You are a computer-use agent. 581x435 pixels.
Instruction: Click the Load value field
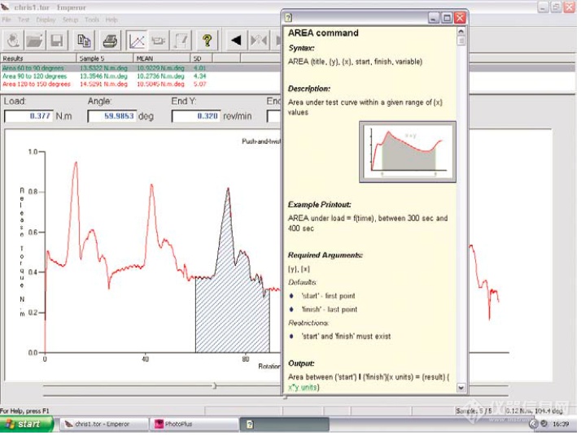click(x=29, y=116)
